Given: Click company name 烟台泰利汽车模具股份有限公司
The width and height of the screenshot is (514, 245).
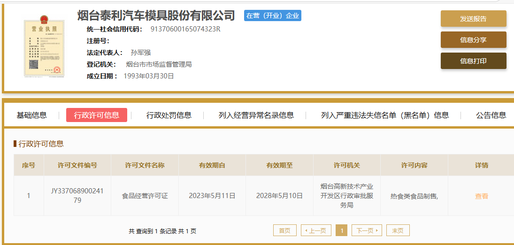Looking at the screenshot, I should [x=156, y=15].
